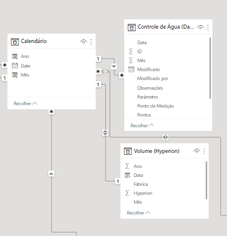
Task: Select the Modificado field
Action: pyautogui.click(x=149, y=69)
